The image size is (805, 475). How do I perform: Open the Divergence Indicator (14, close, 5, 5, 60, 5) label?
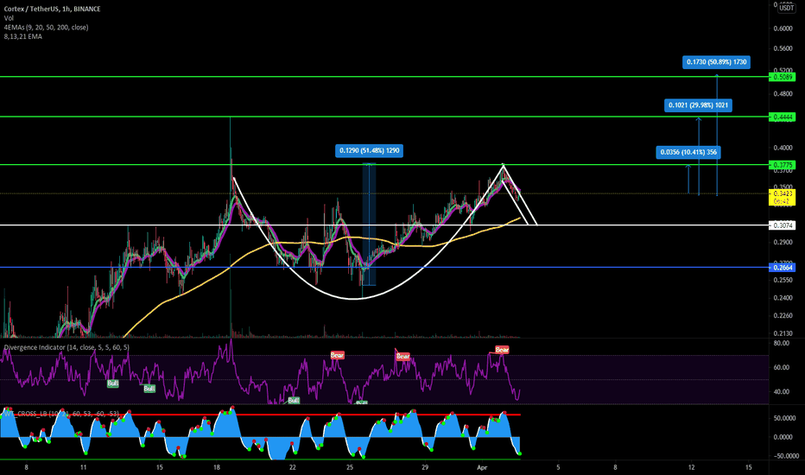tap(67, 347)
